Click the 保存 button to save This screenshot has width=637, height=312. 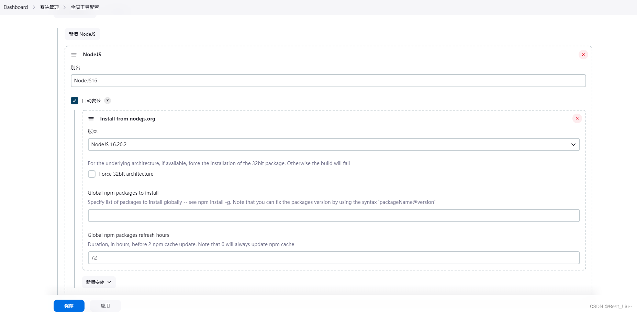[x=69, y=305]
